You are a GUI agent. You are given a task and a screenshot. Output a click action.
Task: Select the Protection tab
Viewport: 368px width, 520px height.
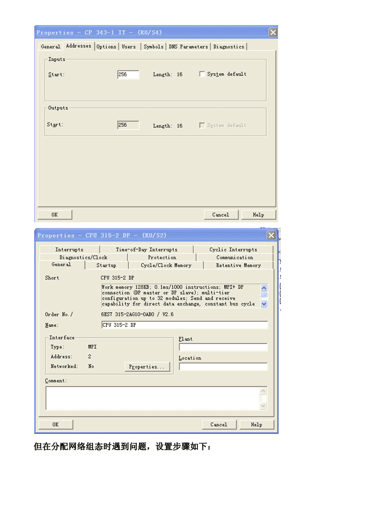tap(162, 257)
